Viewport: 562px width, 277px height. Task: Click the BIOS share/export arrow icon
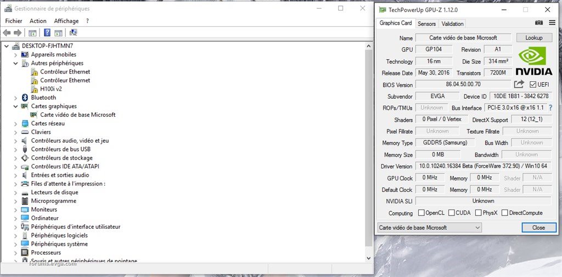(519, 84)
